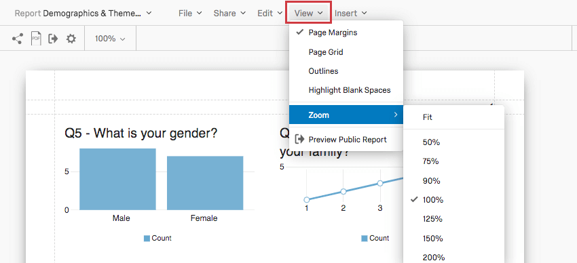
Task: Set zoom level to 150%
Action: (453, 239)
